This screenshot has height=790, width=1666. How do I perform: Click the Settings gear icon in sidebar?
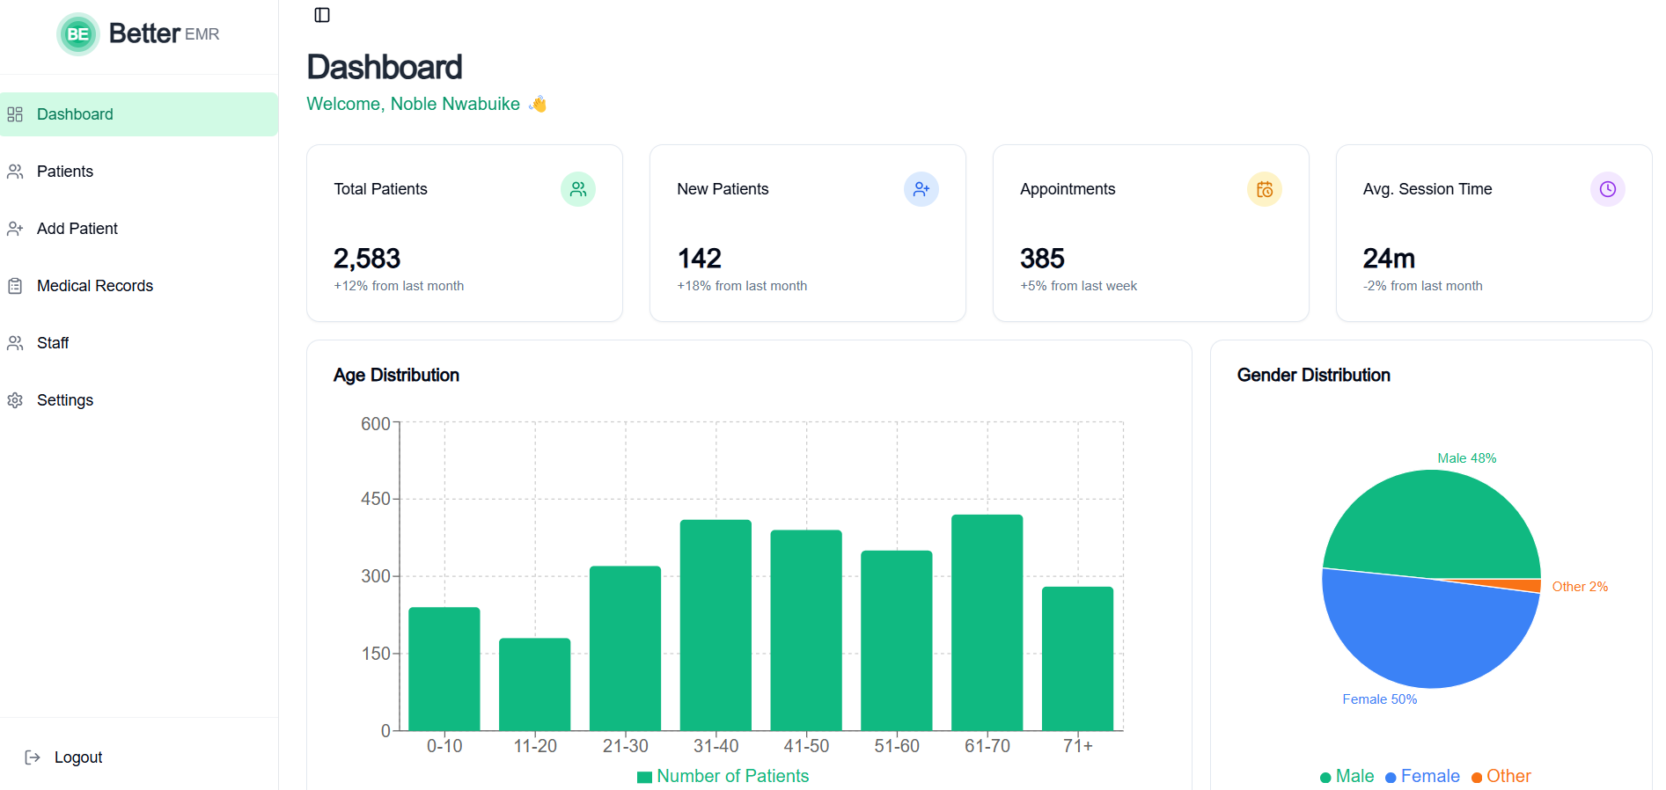tap(15, 400)
